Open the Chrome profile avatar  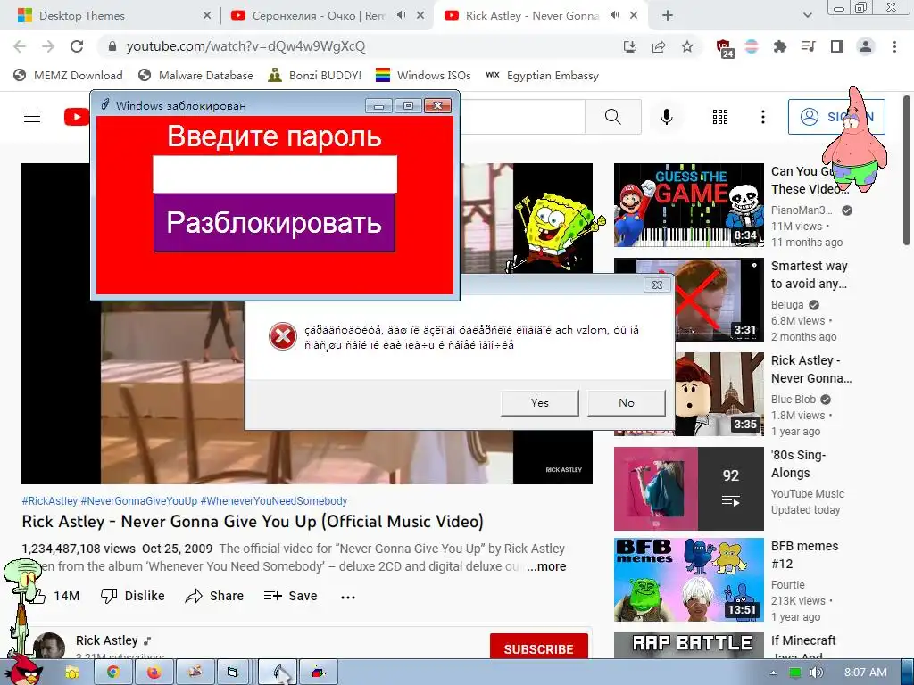click(x=866, y=46)
